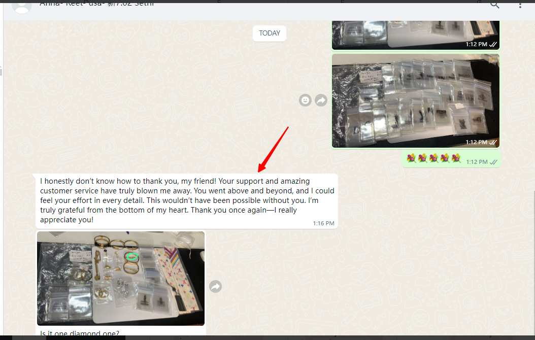Open the received jewelry photo
The image size is (535, 340).
121,278
